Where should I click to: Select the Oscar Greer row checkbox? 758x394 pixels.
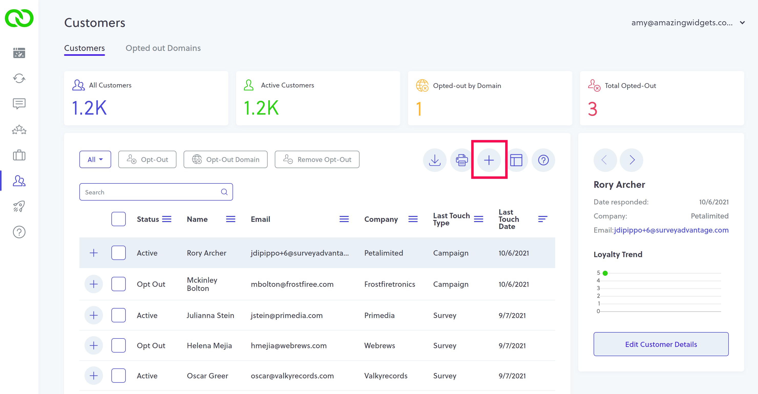point(118,376)
